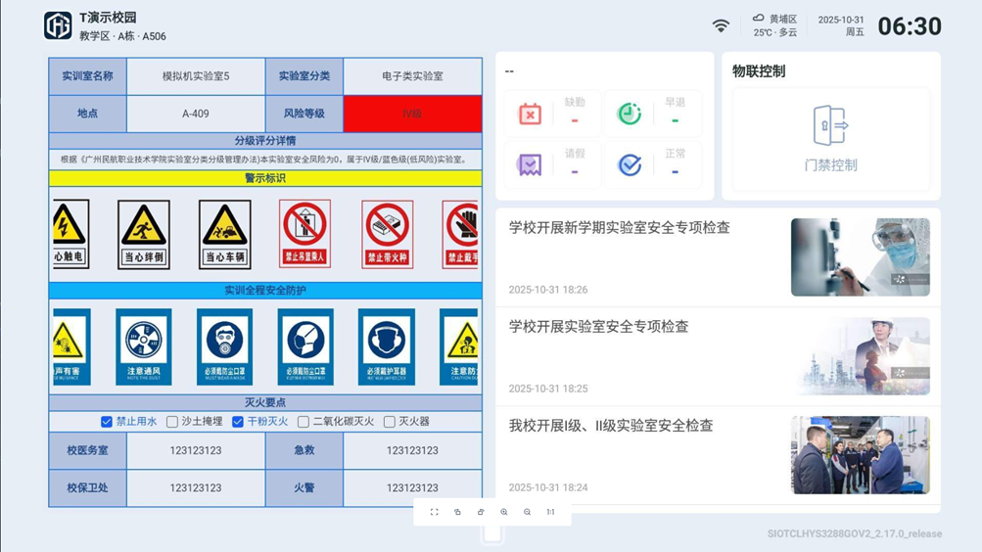Click the red IV级 risk level cell
This screenshot has height=552, width=982.
[x=413, y=114]
